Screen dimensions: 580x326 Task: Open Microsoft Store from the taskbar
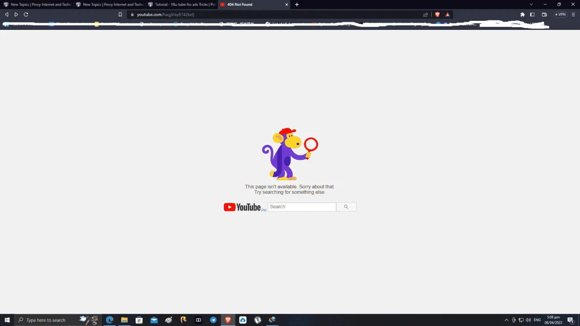pos(139,320)
